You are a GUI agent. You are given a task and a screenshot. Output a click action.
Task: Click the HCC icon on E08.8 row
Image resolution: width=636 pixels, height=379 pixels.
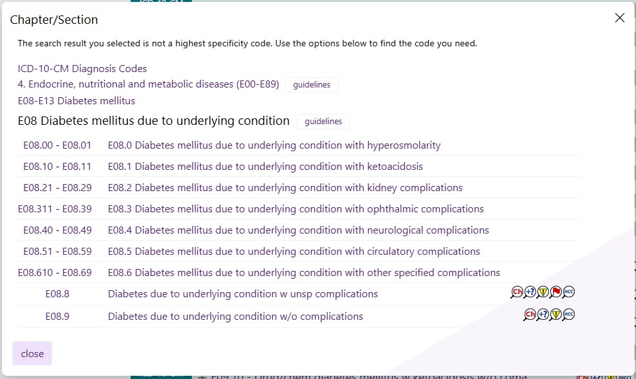click(x=568, y=292)
